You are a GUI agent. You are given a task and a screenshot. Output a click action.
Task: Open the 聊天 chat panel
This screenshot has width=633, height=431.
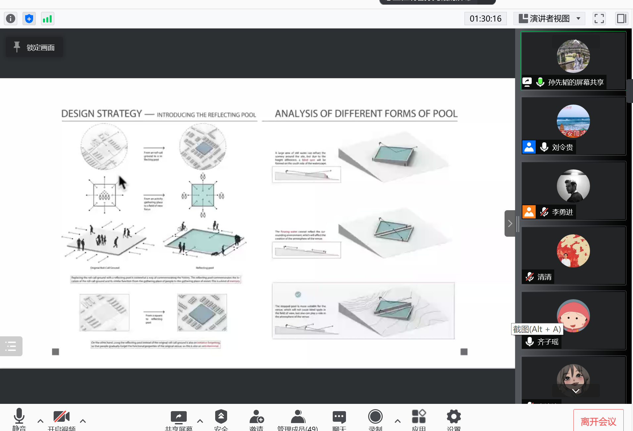[339, 419]
